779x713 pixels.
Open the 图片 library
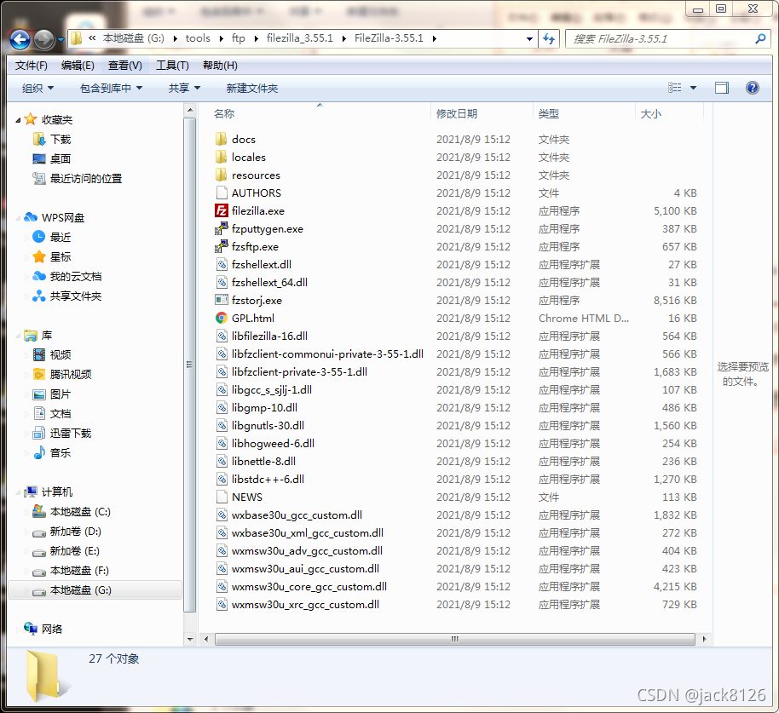tap(61, 394)
